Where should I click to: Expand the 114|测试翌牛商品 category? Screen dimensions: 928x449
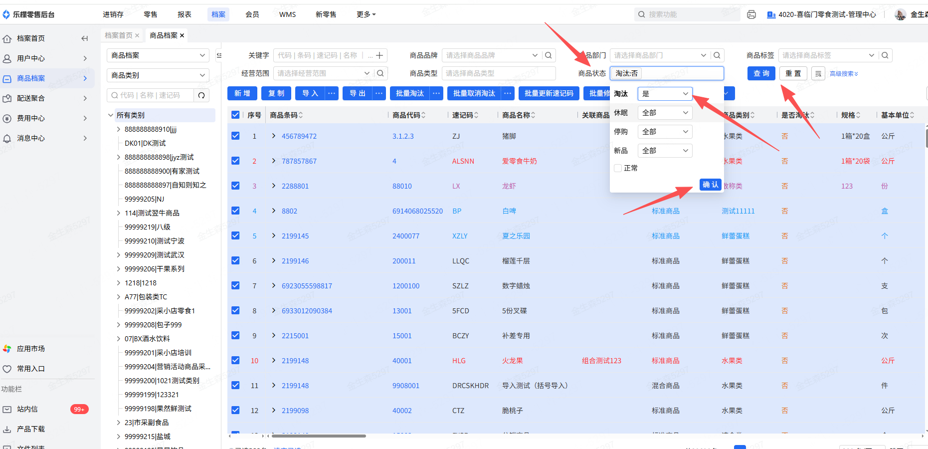click(x=119, y=213)
